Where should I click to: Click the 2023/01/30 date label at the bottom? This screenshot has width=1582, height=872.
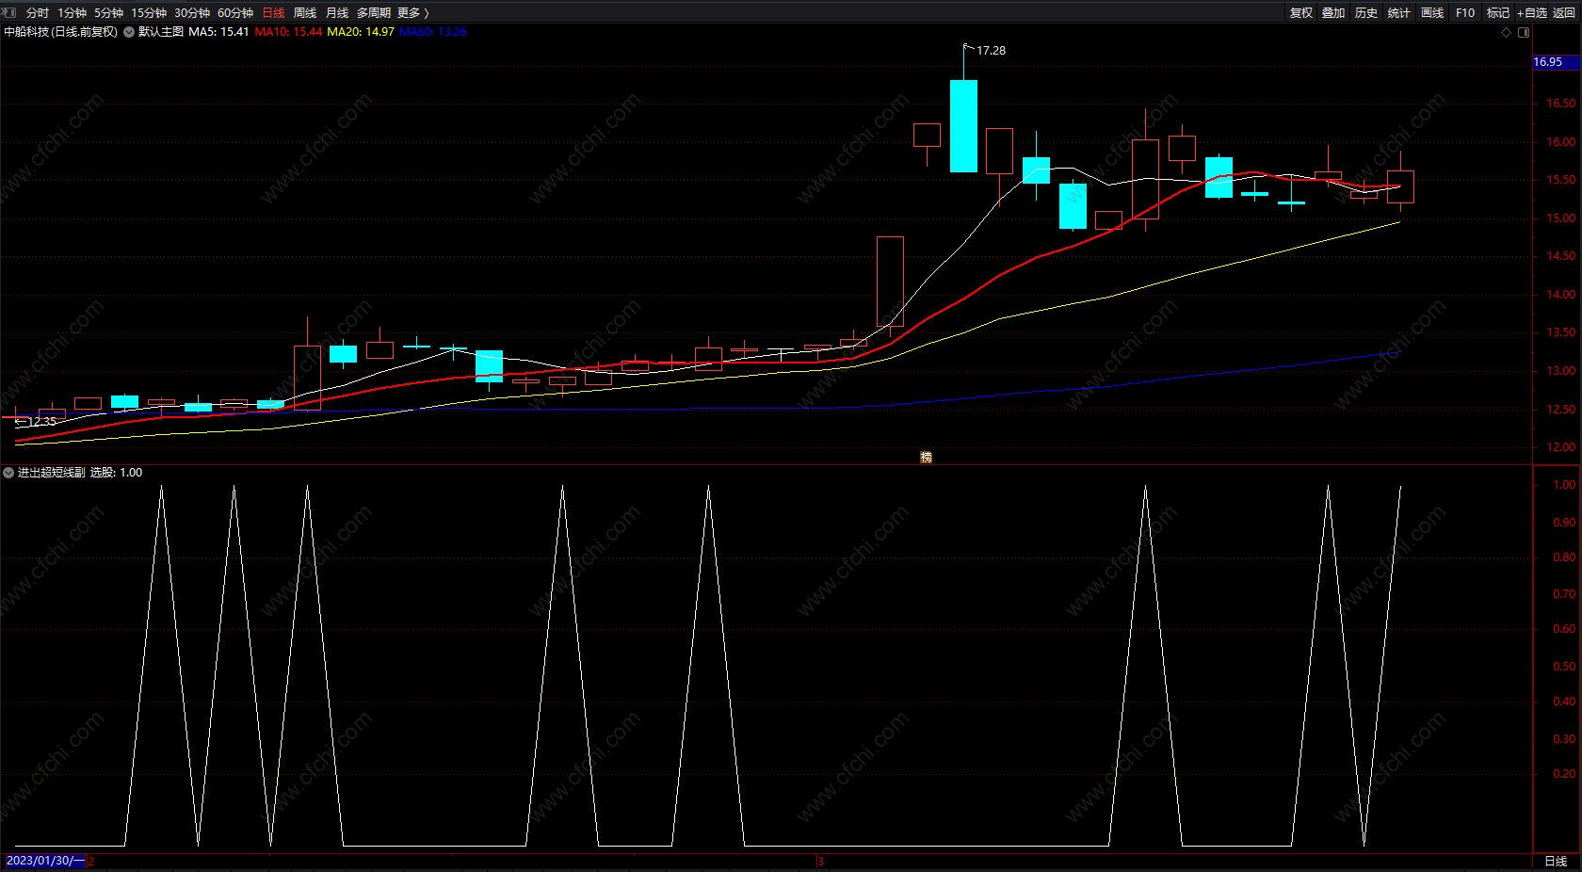click(x=44, y=861)
